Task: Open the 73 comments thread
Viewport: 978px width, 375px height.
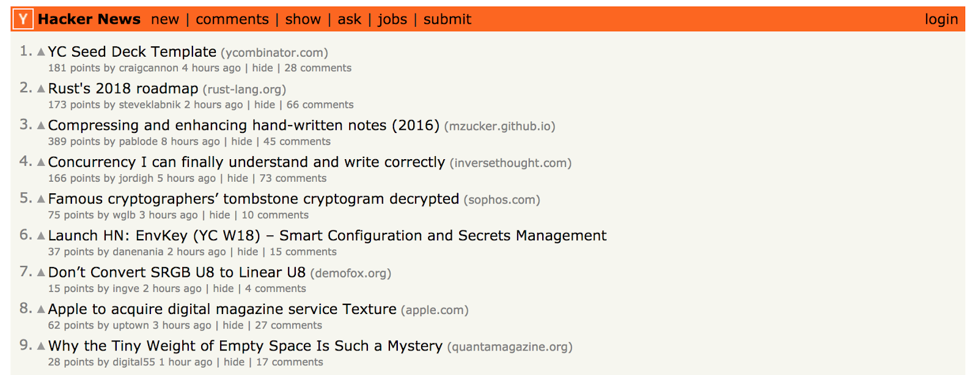Action: [x=293, y=178]
